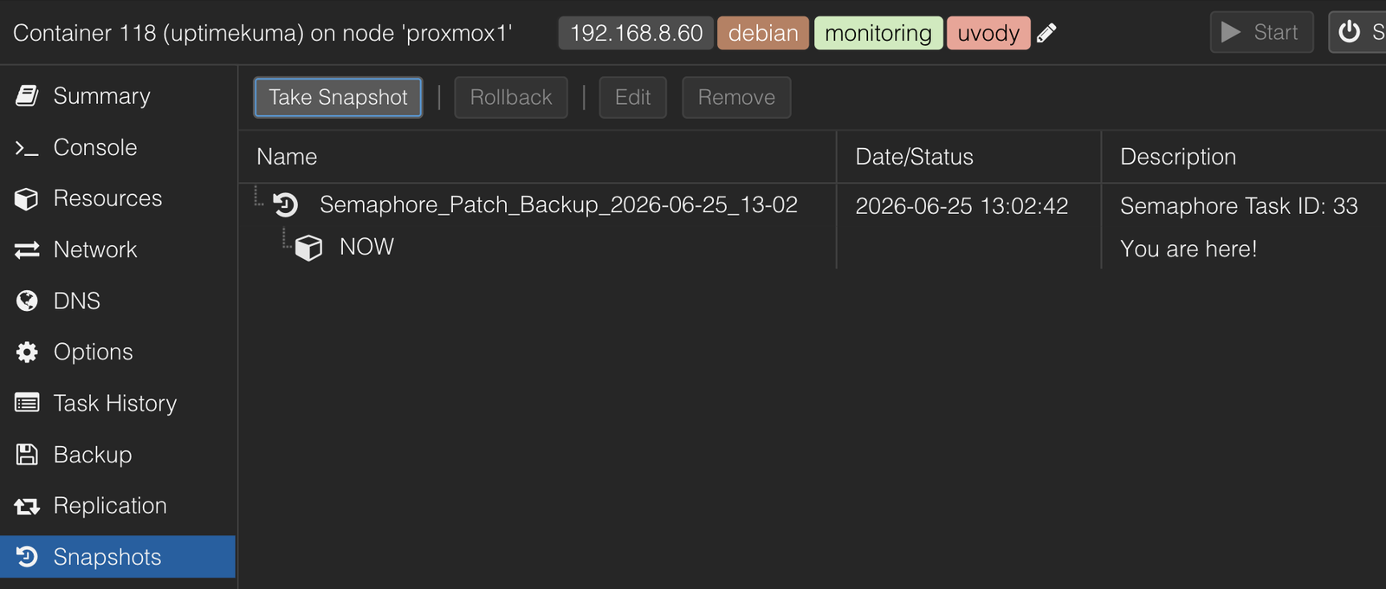1386x589 pixels.
Task: Select the Semaphore_Patch_Backup snapshot row
Action: click(x=813, y=205)
